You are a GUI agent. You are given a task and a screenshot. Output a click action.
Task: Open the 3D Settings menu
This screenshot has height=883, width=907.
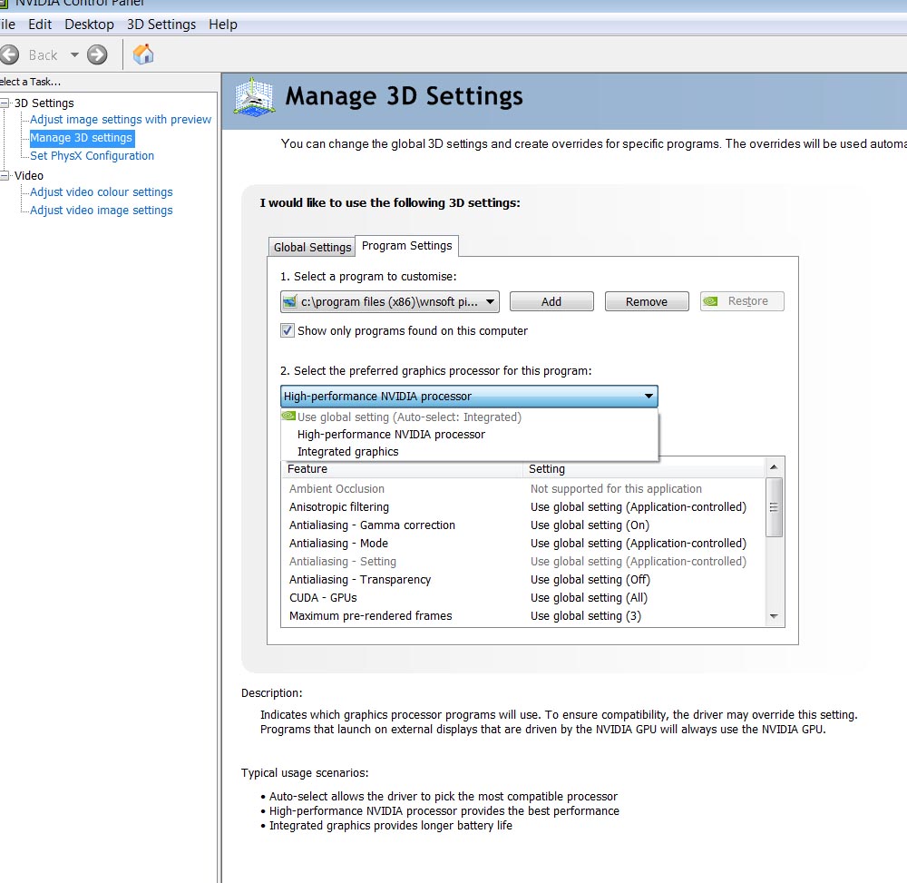161,25
